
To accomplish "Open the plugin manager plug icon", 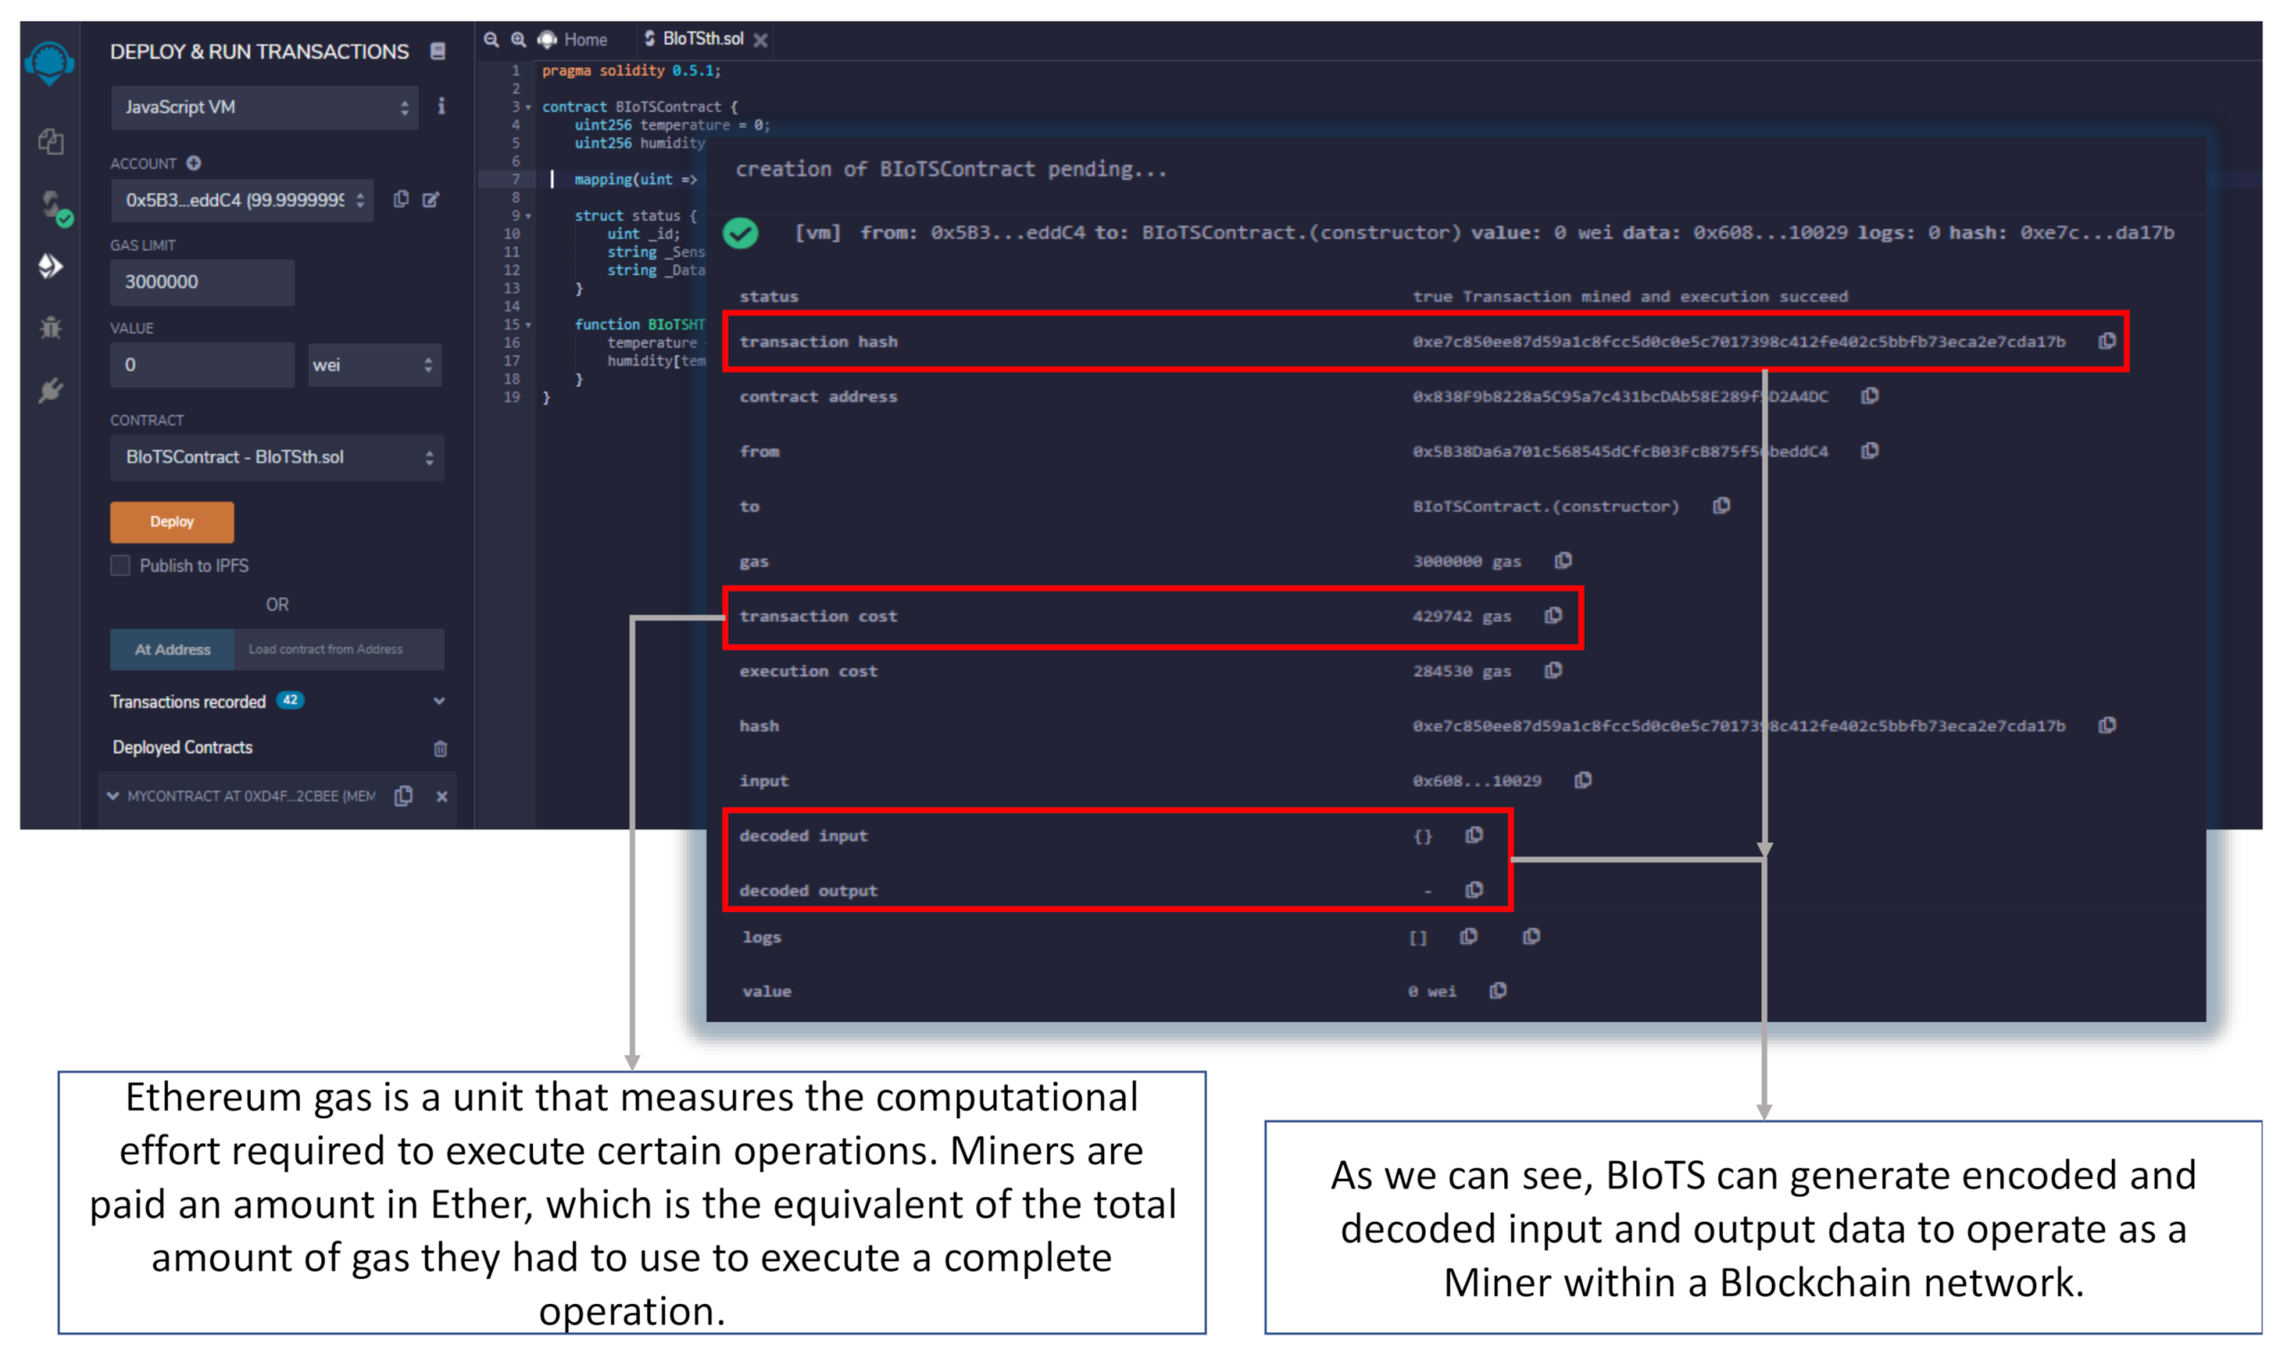I will 51,389.
